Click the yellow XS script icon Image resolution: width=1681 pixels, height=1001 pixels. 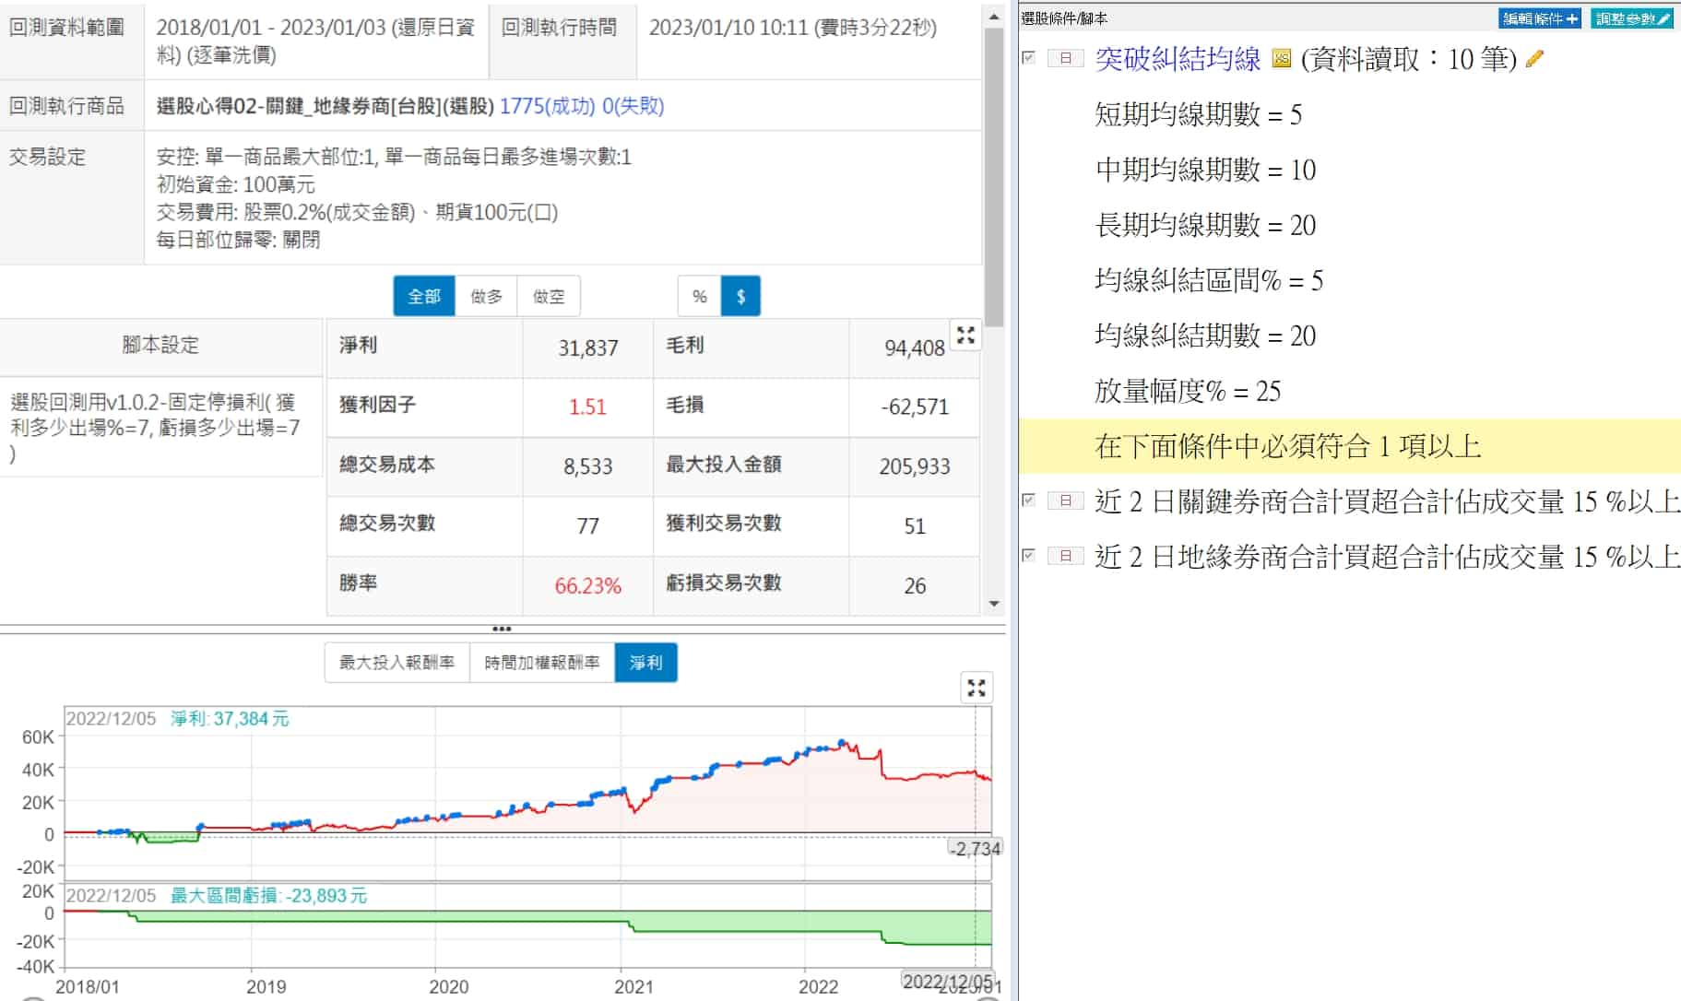coord(1281,59)
